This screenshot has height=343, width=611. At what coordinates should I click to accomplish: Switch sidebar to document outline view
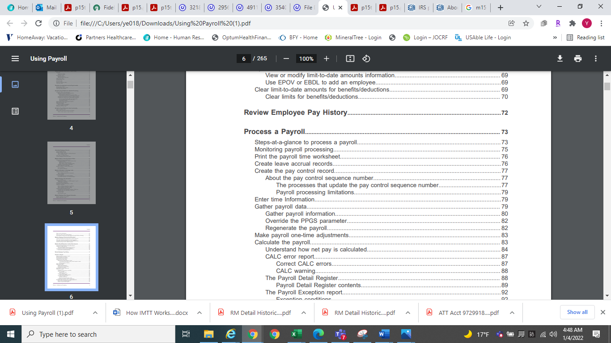(15, 111)
